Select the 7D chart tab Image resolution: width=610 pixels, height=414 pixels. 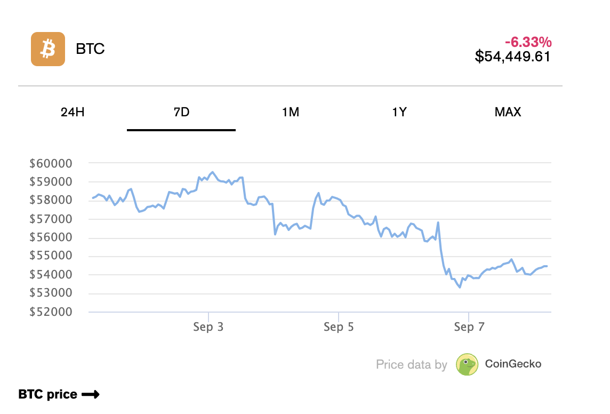coord(181,112)
